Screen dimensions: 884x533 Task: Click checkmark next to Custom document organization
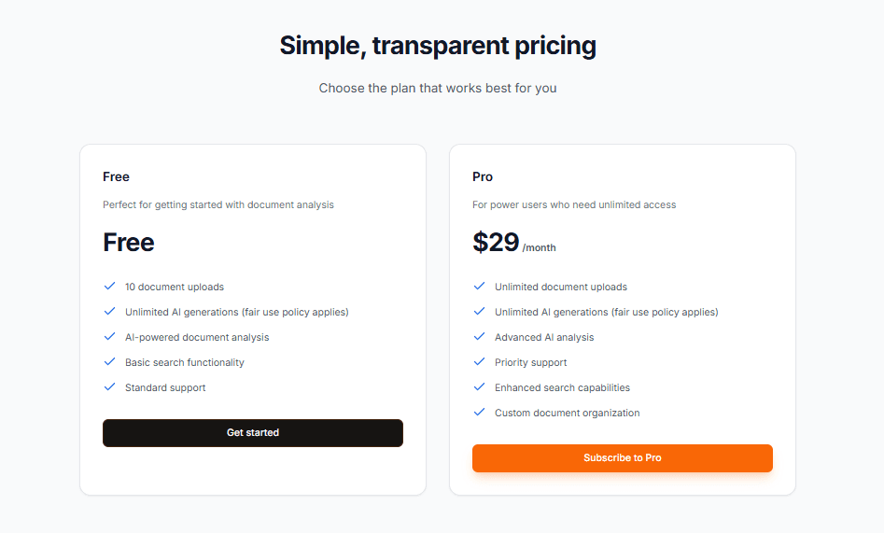coord(479,413)
